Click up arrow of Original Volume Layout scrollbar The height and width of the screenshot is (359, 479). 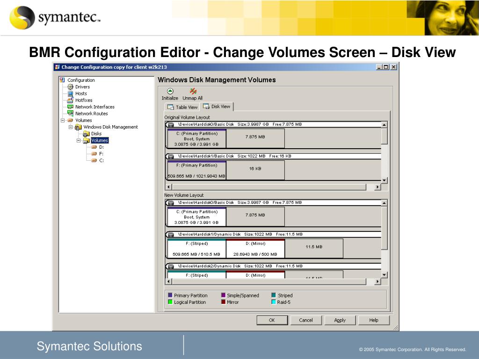point(385,124)
